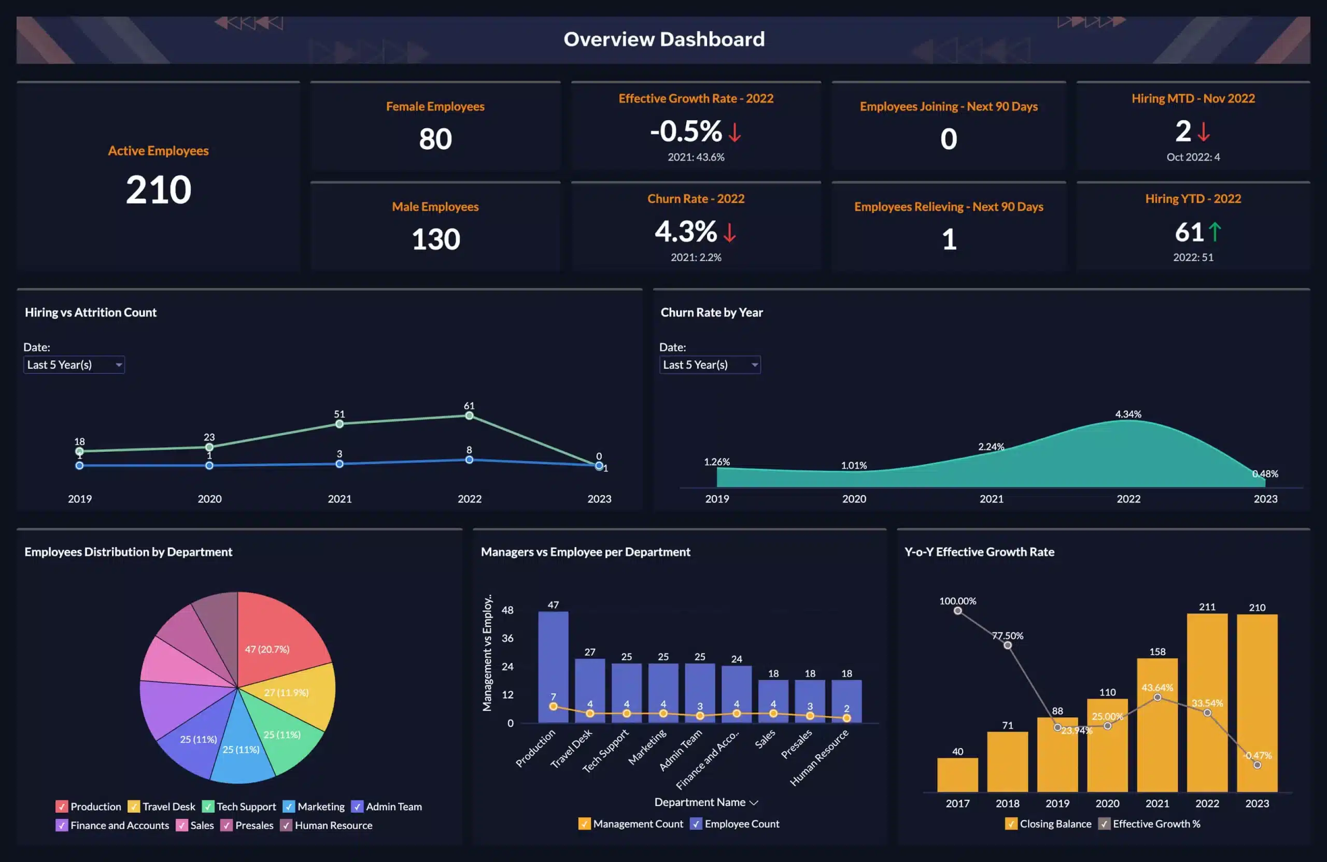
Task: Click red down arrow beside Hiring MTD value
Action: [1204, 132]
